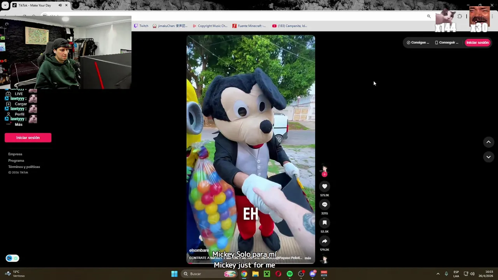Click the Conseguir... app download button
This screenshot has height=280, width=498.
(447, 42)
